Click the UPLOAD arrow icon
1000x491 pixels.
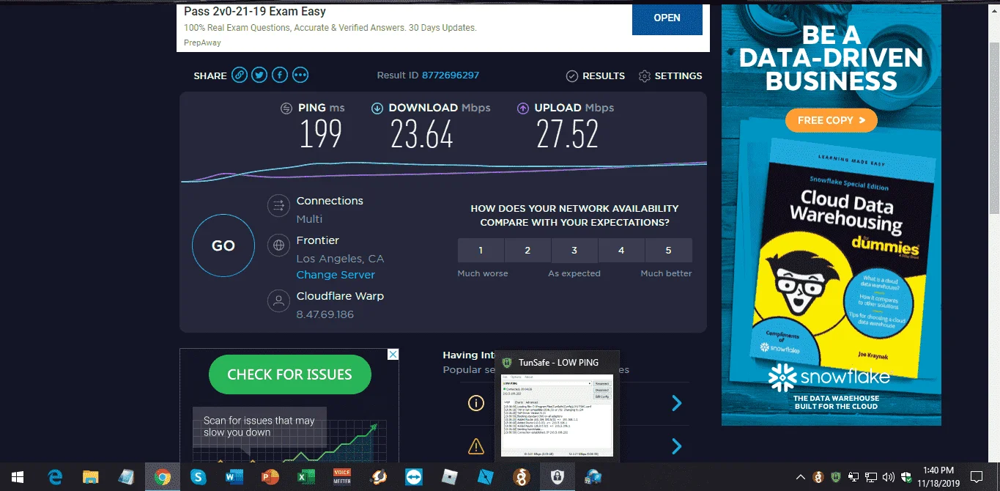(x=523, y=108)
